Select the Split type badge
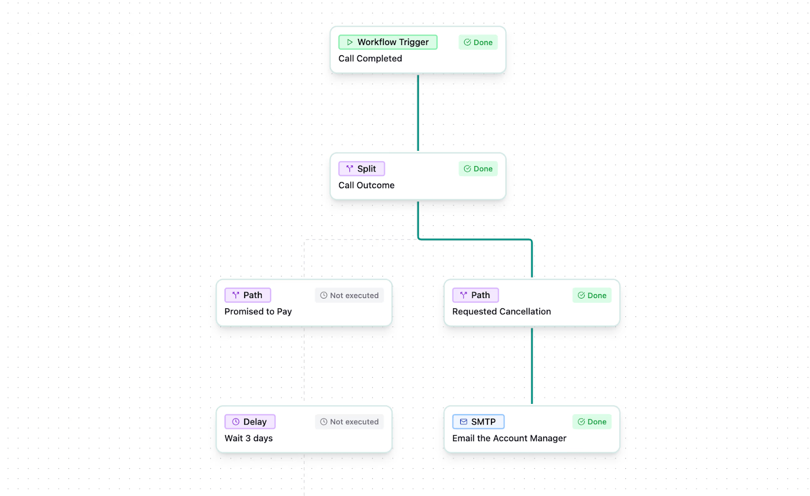The height and width of the screenshot is (496, 810). coord(361,169)
